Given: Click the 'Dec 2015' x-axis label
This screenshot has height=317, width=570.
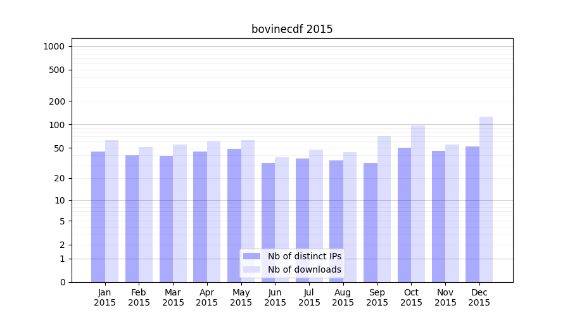Looking at the screenshot, I should point(479,297).
